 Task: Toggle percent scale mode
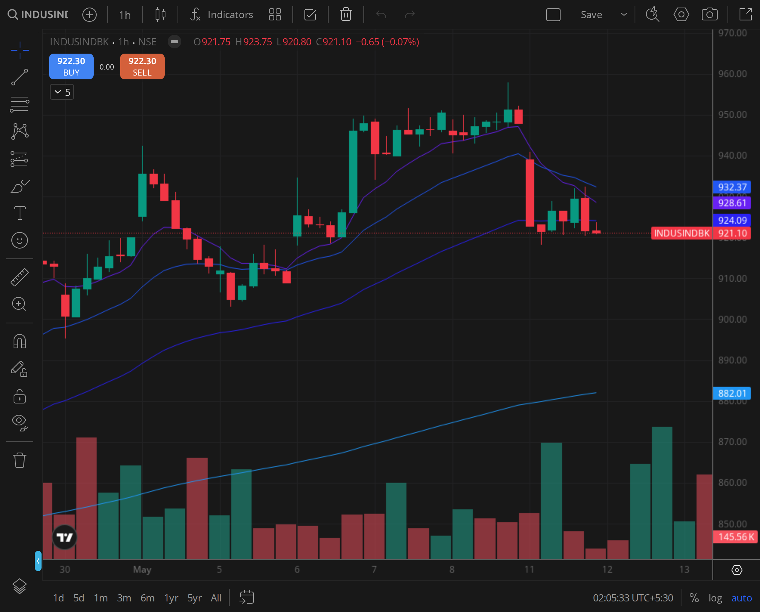click(694, 598)
